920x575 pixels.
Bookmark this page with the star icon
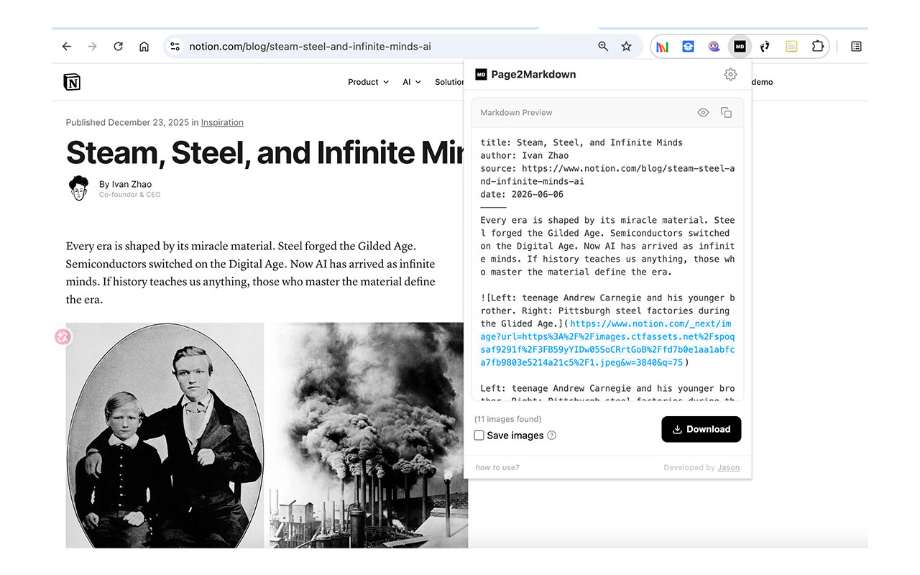point(626,46)
